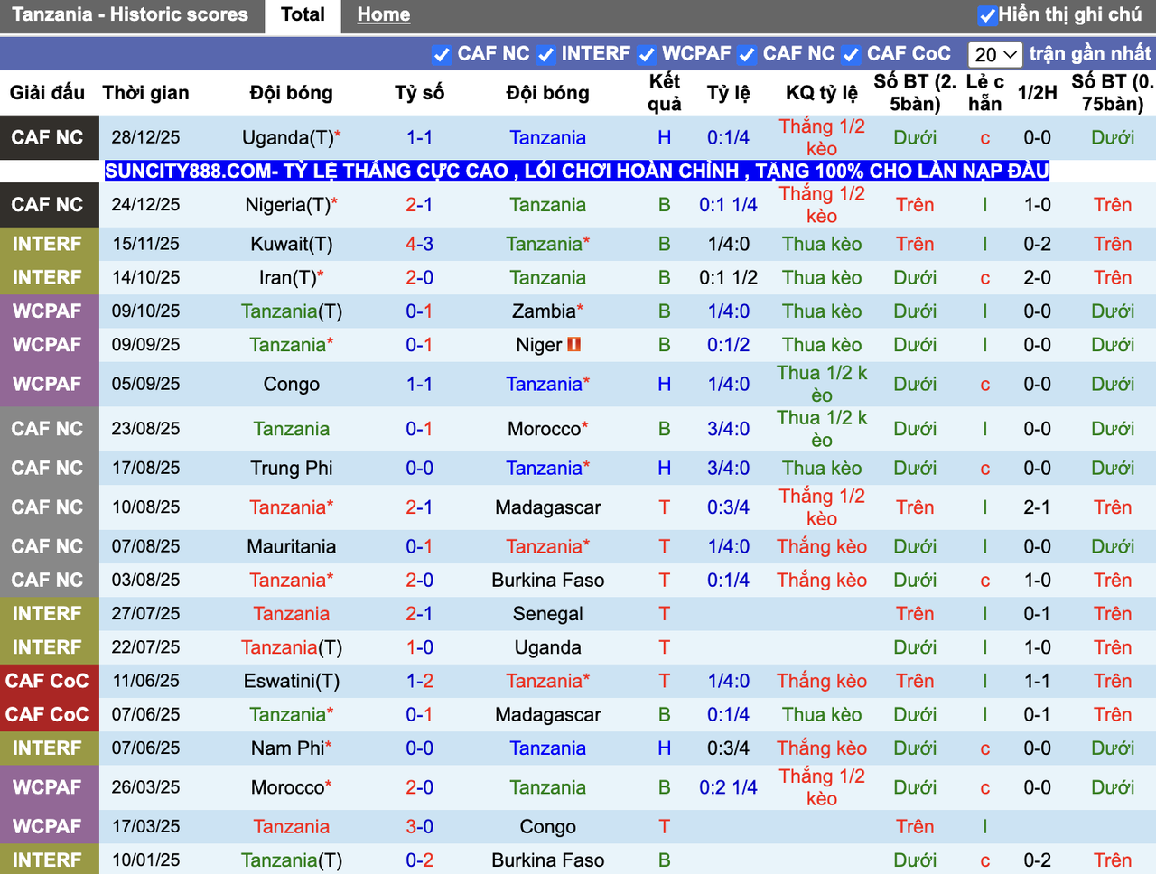1156x874 pixels.
Task: Uncheck the INTERF filter checkbox
Action: pyautogui.click(x=545, y=54)
